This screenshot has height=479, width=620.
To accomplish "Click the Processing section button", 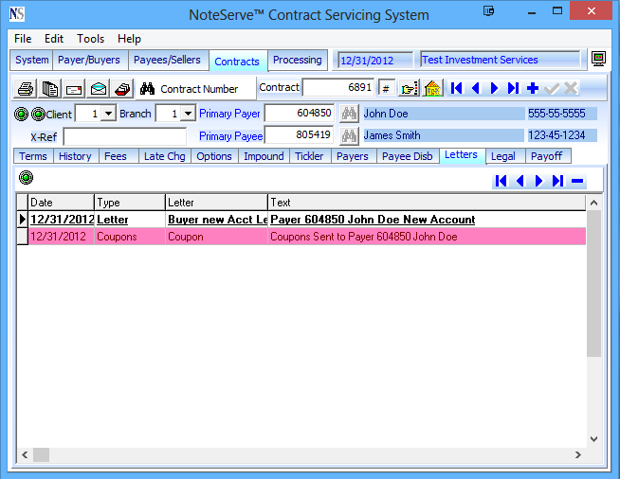I will point(298,60).
